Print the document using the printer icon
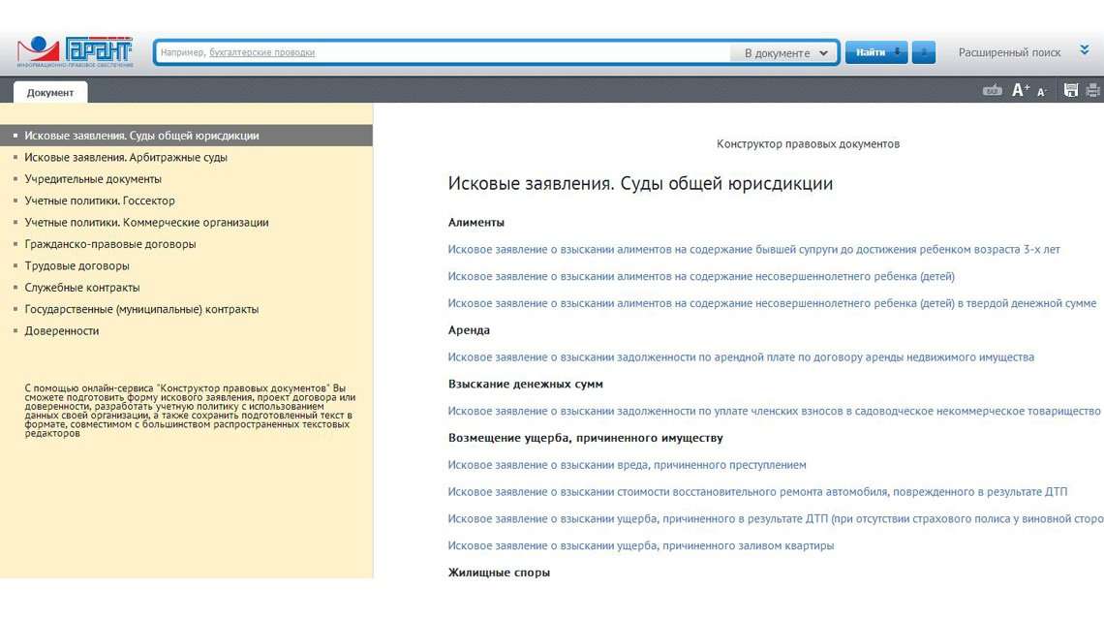This screenshot has height=619, width=1104. [x=1093, y=90]
